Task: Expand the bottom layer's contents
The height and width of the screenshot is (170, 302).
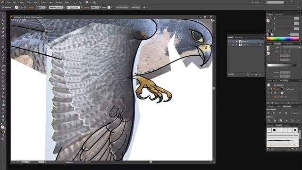Action: click(237, 45)
